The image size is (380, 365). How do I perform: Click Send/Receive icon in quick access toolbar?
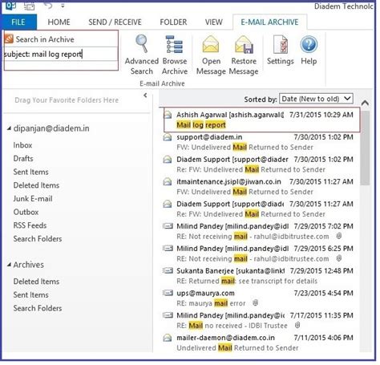click(29, 6)
